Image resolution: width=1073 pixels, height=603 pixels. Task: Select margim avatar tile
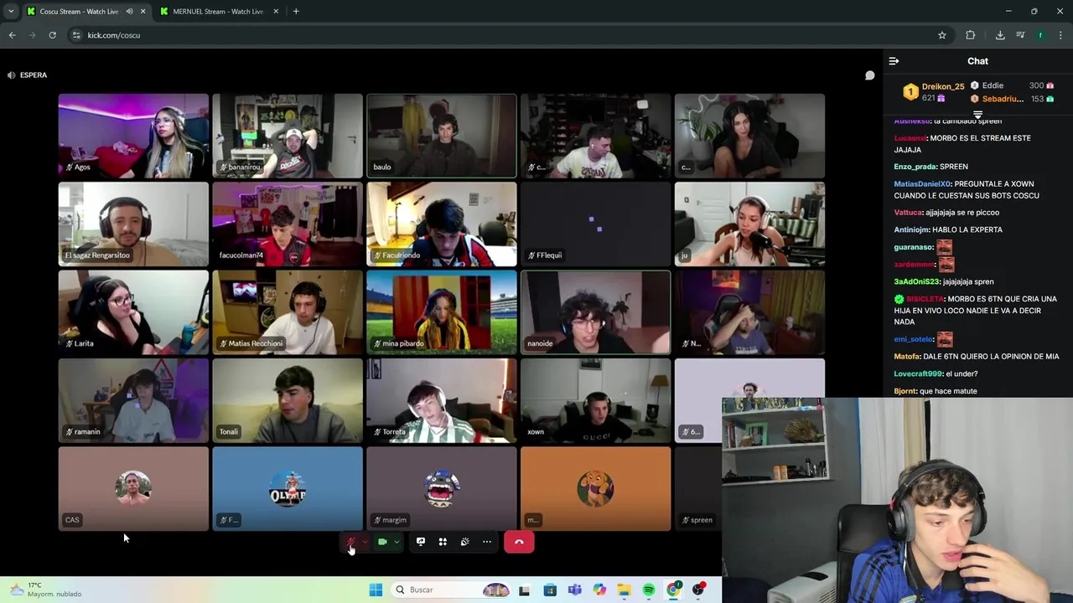pos(442,488)
